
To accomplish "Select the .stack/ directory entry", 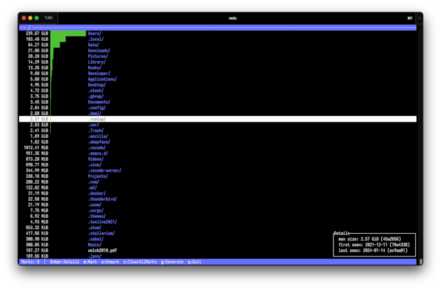I will pos(95,90).
